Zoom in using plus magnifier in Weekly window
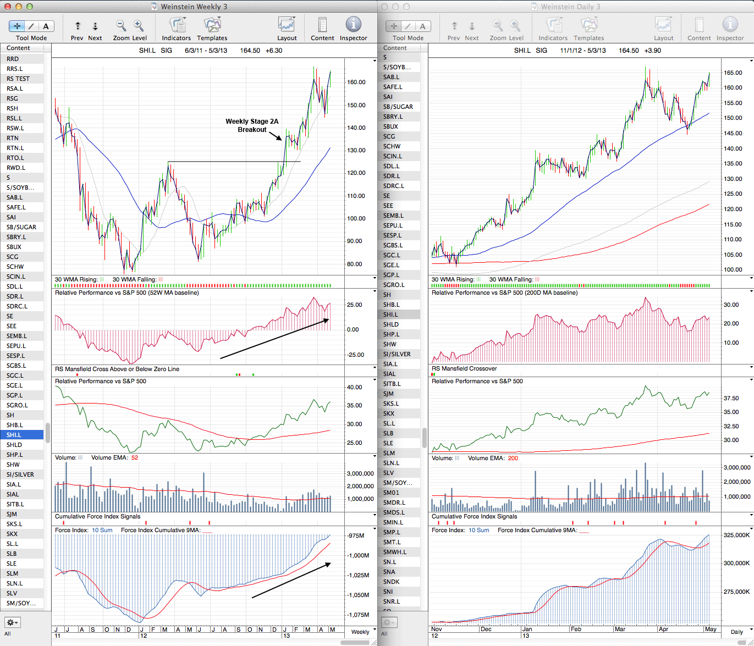The image size is (754, 646). (139, 26)
